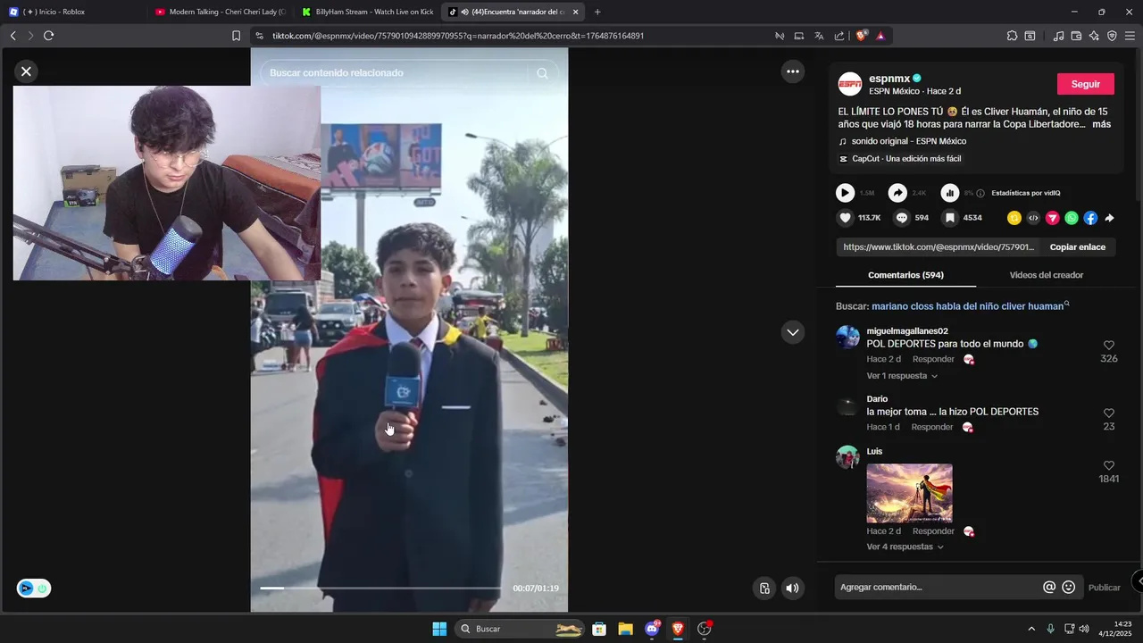
Task: Follow espnmx with Seguir button
Action: 1086,84
